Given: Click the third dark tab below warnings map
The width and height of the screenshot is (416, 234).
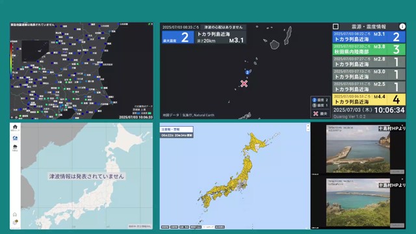Looking at the screenshot, I should coord(184,227).
